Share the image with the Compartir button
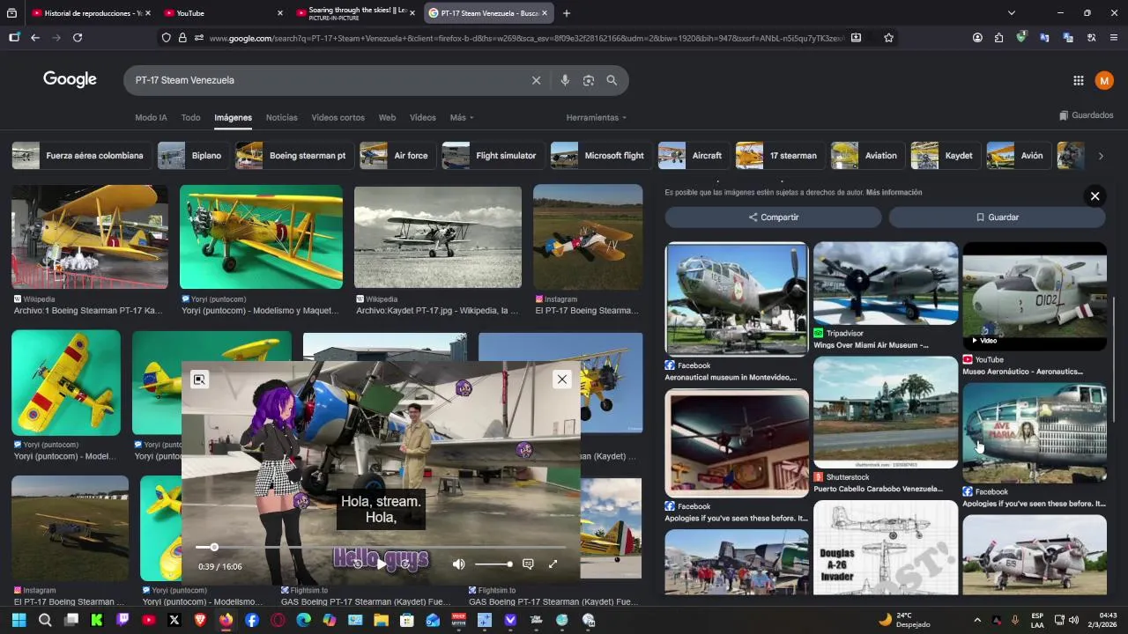1128x634 pixels. (x=773, y=217)
